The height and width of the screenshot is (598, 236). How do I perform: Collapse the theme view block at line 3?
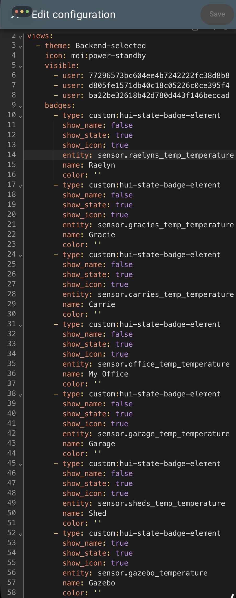point(20,47)
